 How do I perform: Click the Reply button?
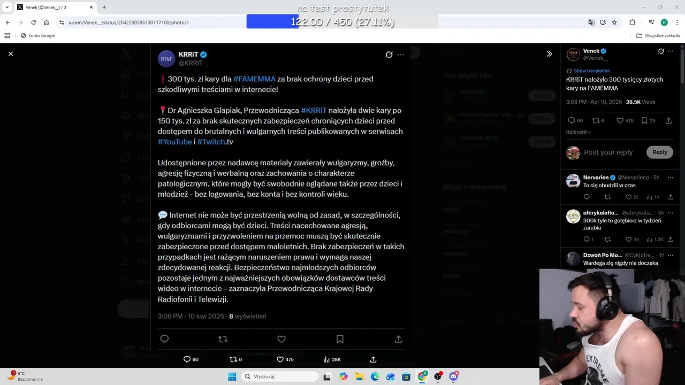[x=659, y=152]
